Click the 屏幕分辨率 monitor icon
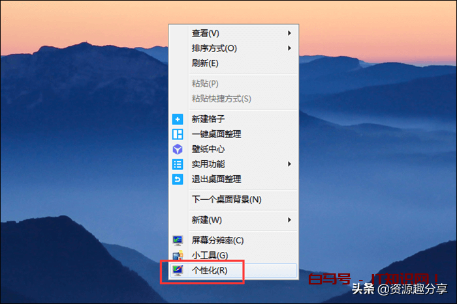Image resolution: width=457 pixels, height=304 pixels. [178, 240]
